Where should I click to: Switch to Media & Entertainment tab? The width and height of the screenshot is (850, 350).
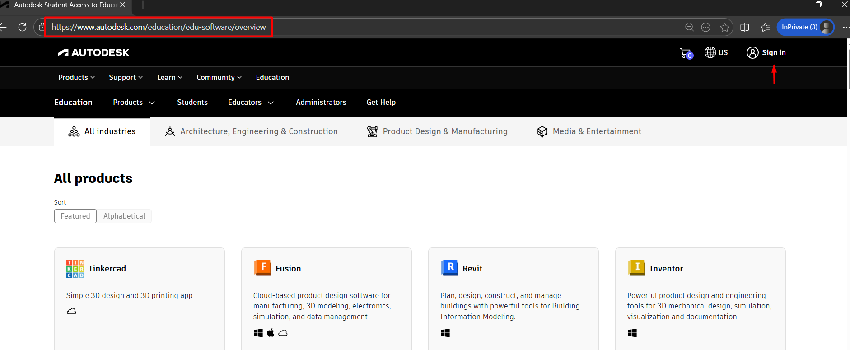(589, 131)
